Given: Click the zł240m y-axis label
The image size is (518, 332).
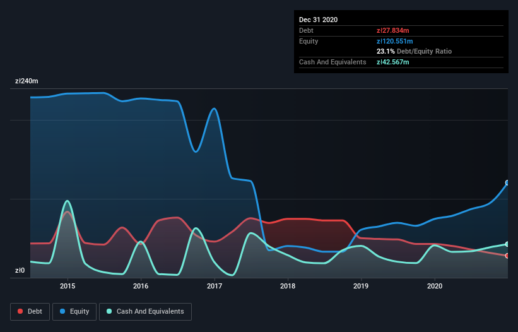Looking at the screenshot, I should pyautogui.click(x=26, y=81).
